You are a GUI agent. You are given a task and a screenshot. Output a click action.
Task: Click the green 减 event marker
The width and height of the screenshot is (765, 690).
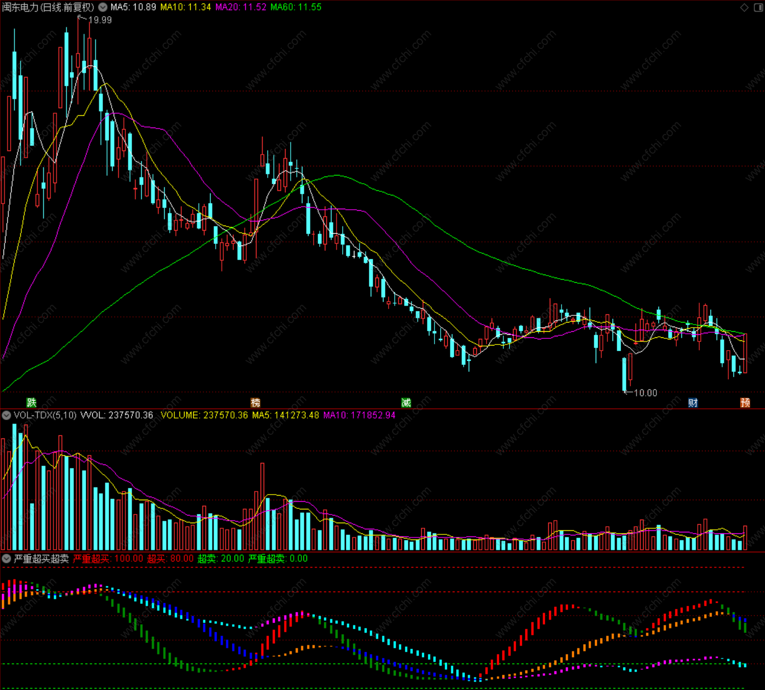coord(406,403)
